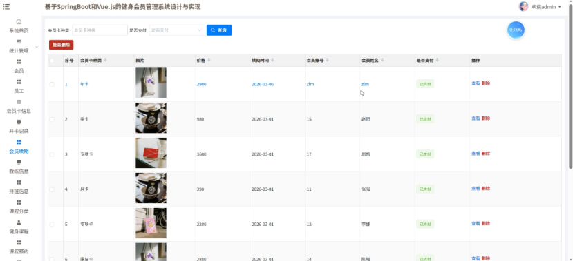Click 删除 for the row priced 2280
The width and height of the screenshot is (573, 261).
pyautogui.click(x=486, y=223)
